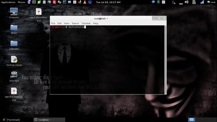Switch to *(Untitled) taskbar entry
Viewport: 217px width, 122px height.
(x=12, y=120)
